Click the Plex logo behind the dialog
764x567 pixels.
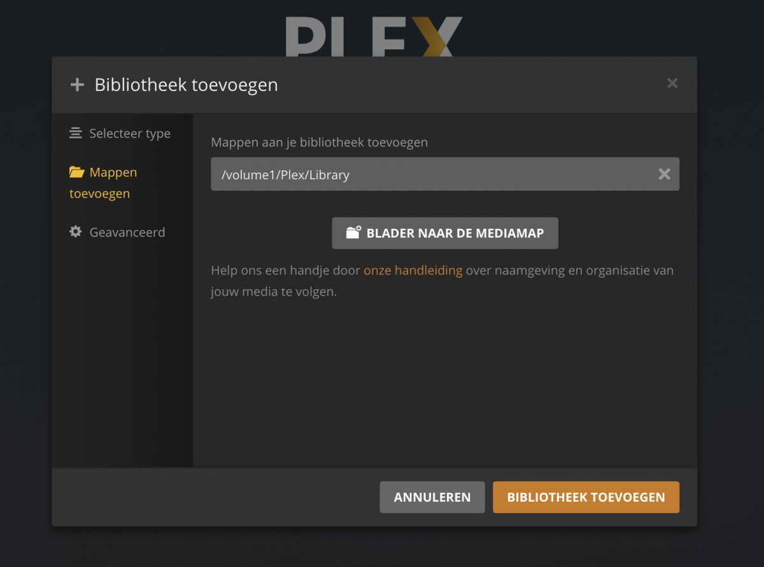(x=374, y=36)
